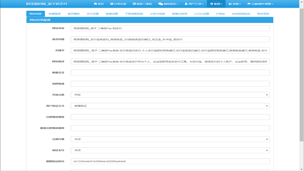Focus the 邀请注册赠送额度 input

point(170,128)
